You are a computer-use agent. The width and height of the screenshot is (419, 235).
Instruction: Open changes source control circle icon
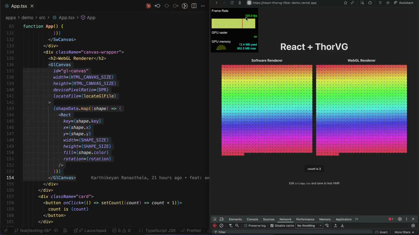185,6
